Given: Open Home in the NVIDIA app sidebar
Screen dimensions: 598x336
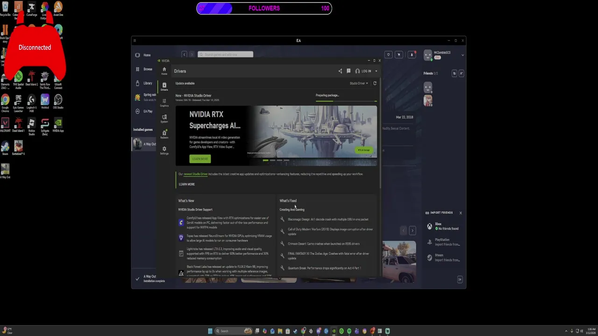Looking at the screenshot, I should (164, 71).
